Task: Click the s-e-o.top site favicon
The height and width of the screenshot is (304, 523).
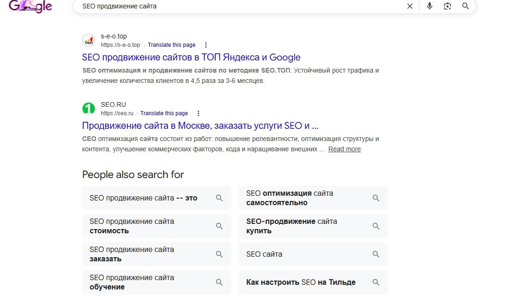Action: click(x=89, y=41)
